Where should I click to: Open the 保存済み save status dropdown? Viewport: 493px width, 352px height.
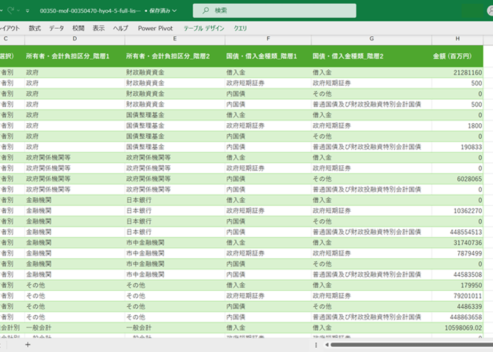pyautogui.click(x=163, y=11)
